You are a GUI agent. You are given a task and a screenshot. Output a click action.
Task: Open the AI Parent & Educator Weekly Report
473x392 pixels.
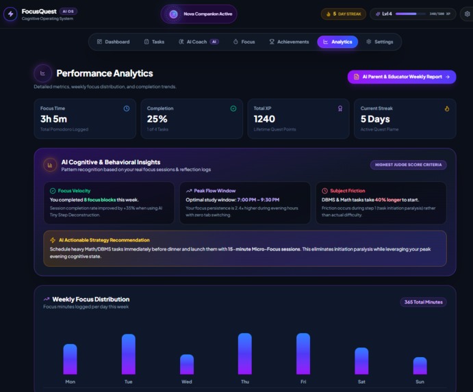click(x=402, y=77)
